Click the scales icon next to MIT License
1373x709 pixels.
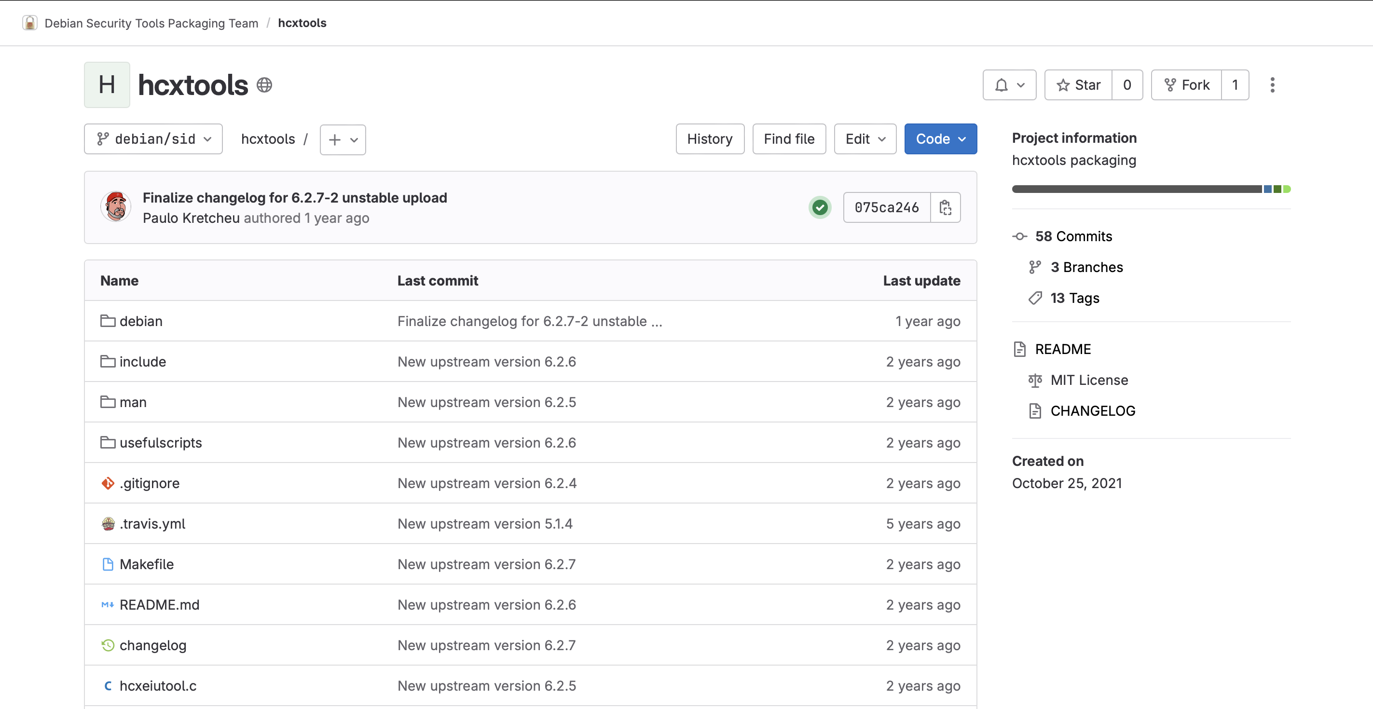click(x=1035, y=380)
